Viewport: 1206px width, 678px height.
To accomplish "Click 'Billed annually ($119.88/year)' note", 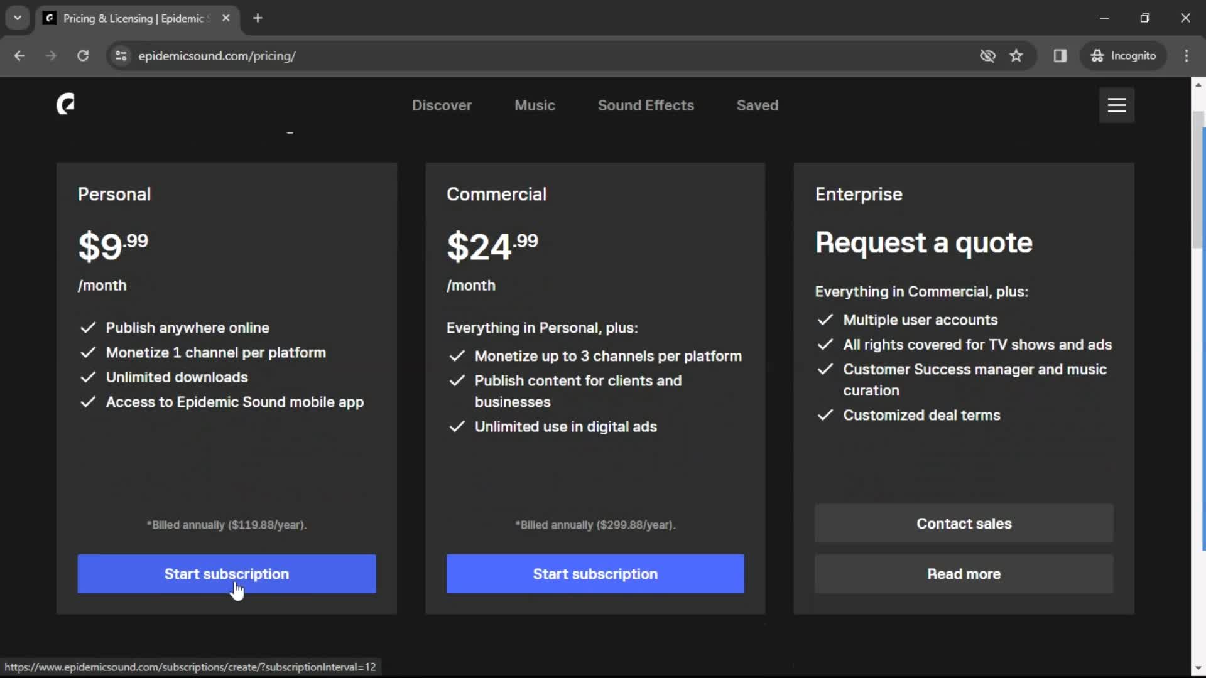I will (x=227, y=525).
